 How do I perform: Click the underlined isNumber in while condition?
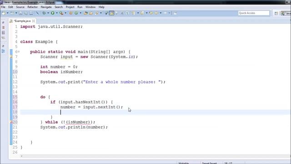pos(78,122)
